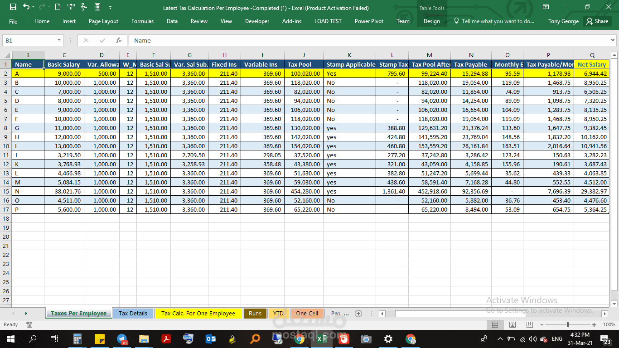Switch to Page Layout view icon
This screenshot has height=348, width=619.
click(512, 325)
